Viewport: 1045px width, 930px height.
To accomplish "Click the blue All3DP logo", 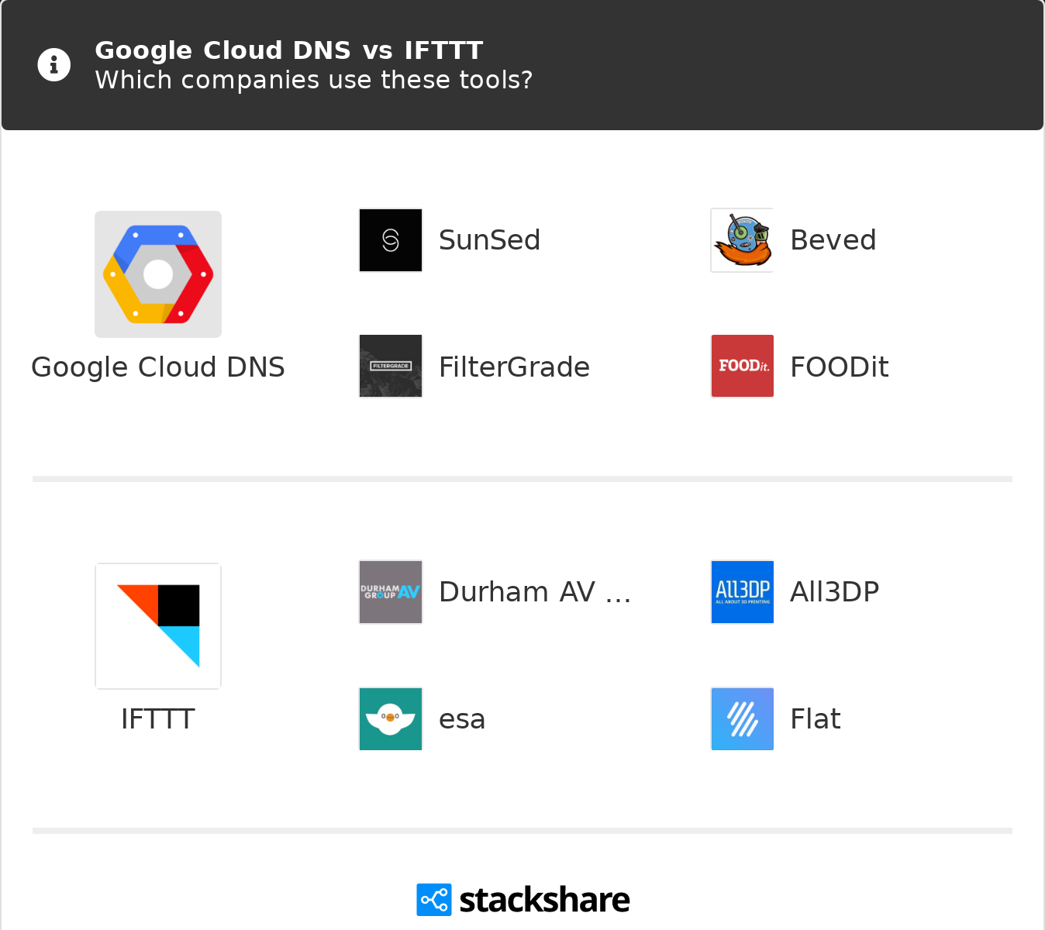I will click(x=743, y=592).
